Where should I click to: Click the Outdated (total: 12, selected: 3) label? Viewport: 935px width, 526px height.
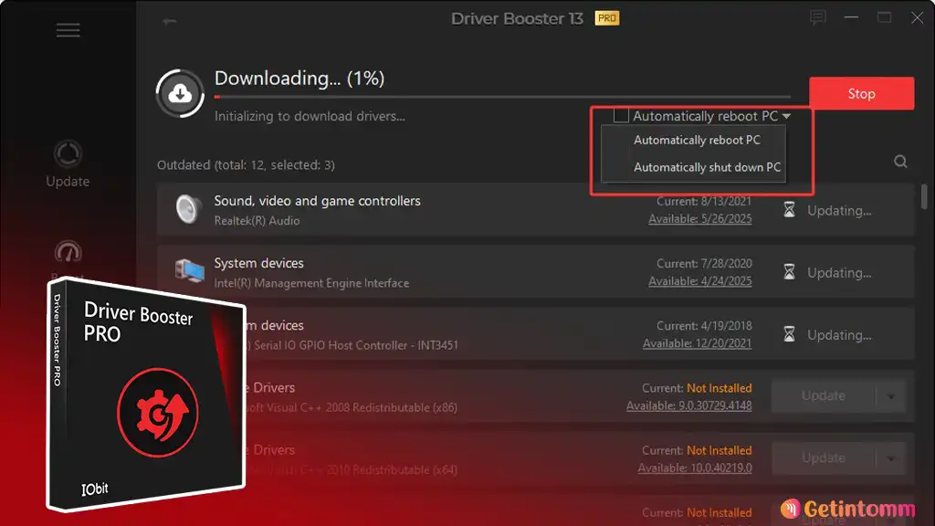click(246, 165)
